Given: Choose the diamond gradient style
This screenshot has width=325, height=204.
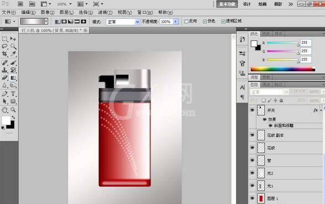Looking at the screenshot, I should coord(84,22).
